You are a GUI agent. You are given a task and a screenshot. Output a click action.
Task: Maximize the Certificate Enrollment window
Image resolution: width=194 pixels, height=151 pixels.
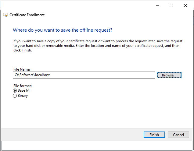pyautogui.click(x=171, y=5)
